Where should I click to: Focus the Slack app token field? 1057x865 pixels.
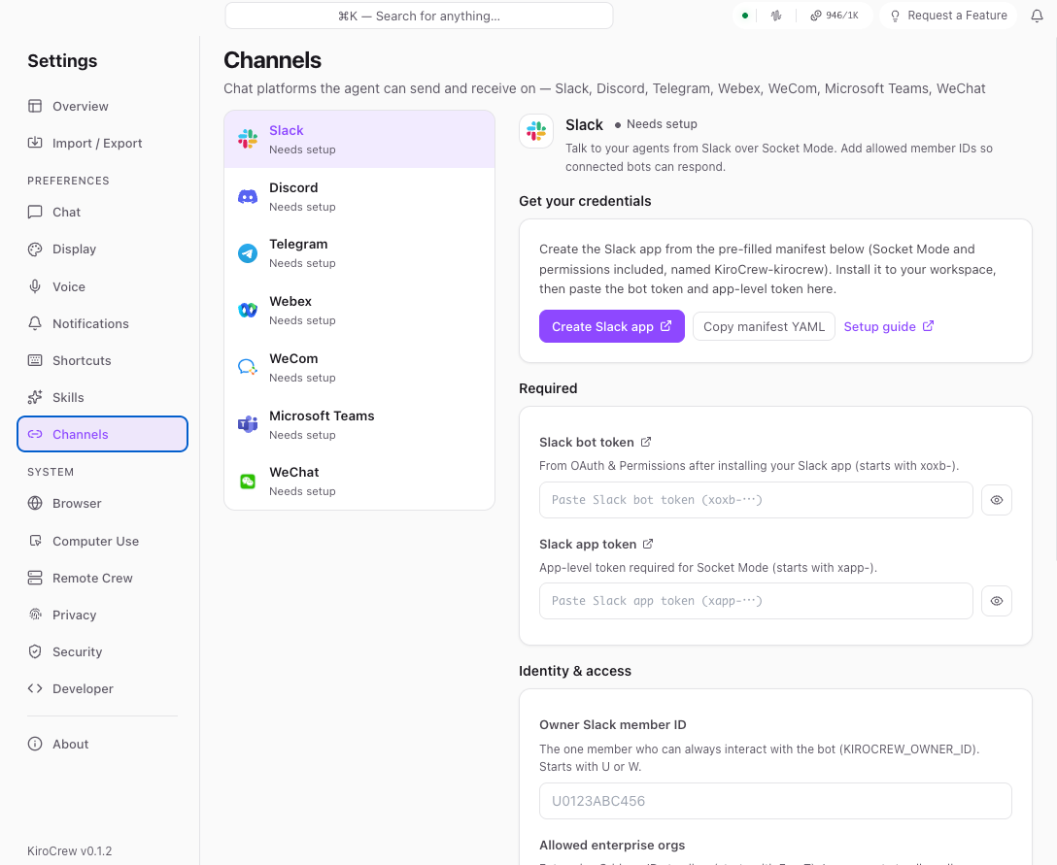756,601
